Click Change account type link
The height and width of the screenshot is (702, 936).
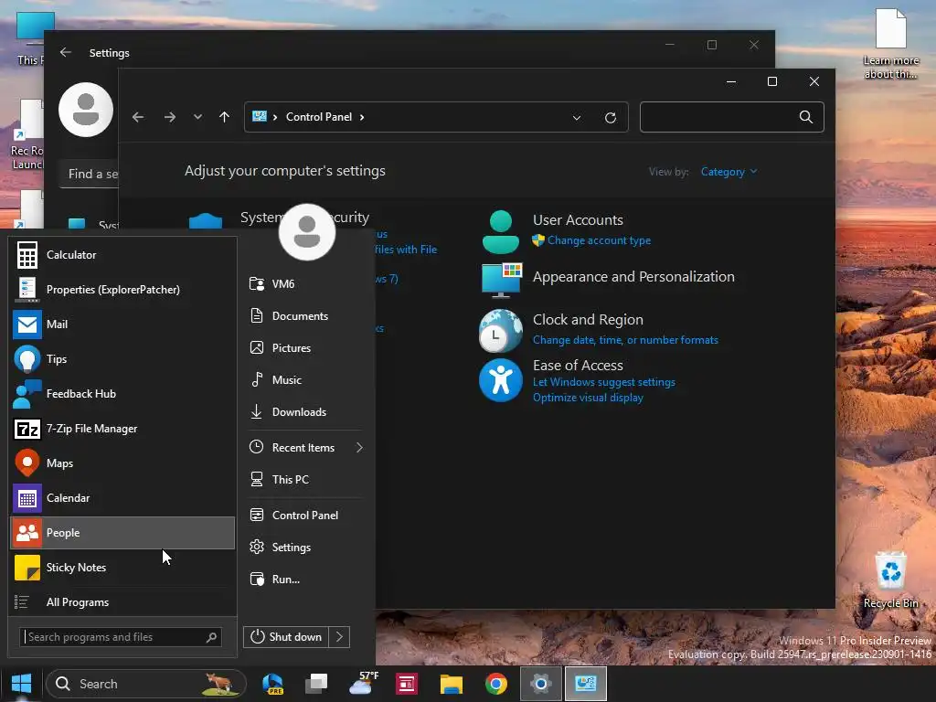coord(599,240)
